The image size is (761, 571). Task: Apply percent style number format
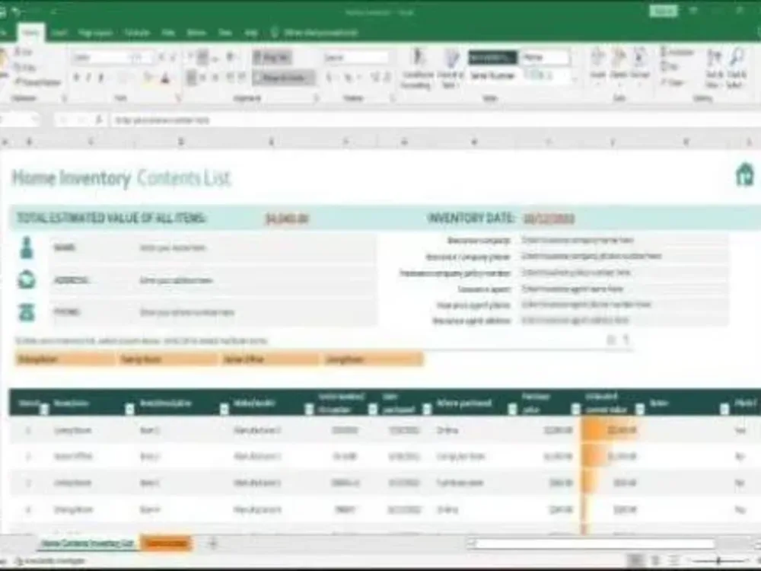(x=349, y=77)
